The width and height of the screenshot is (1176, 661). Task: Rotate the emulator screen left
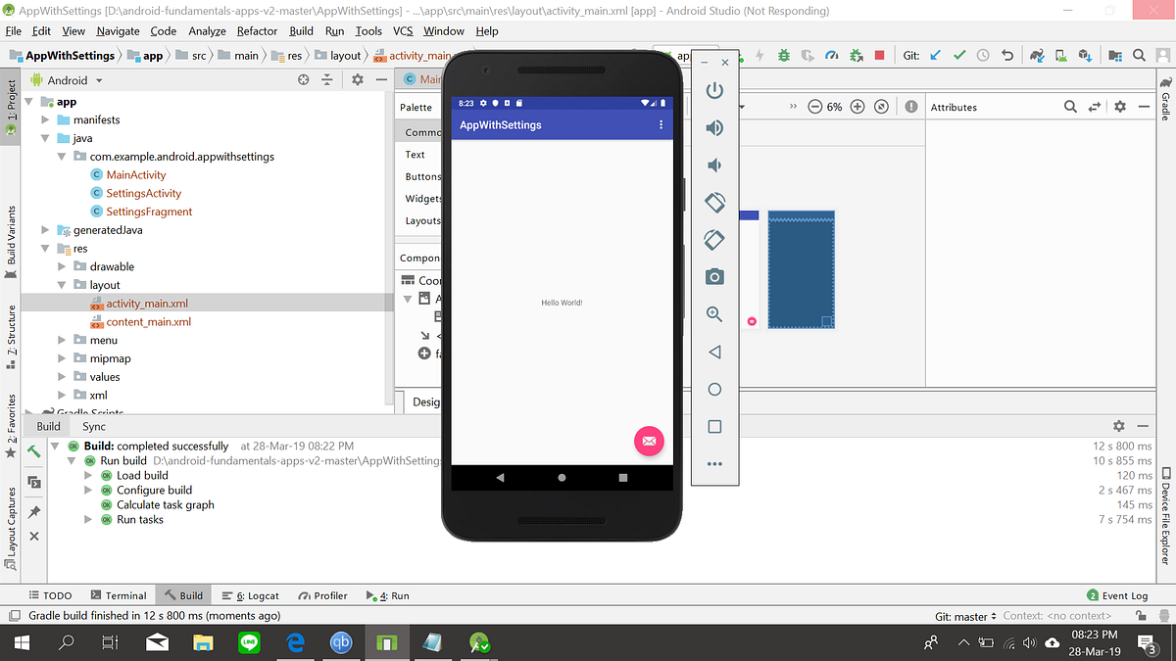pos(714,202)
